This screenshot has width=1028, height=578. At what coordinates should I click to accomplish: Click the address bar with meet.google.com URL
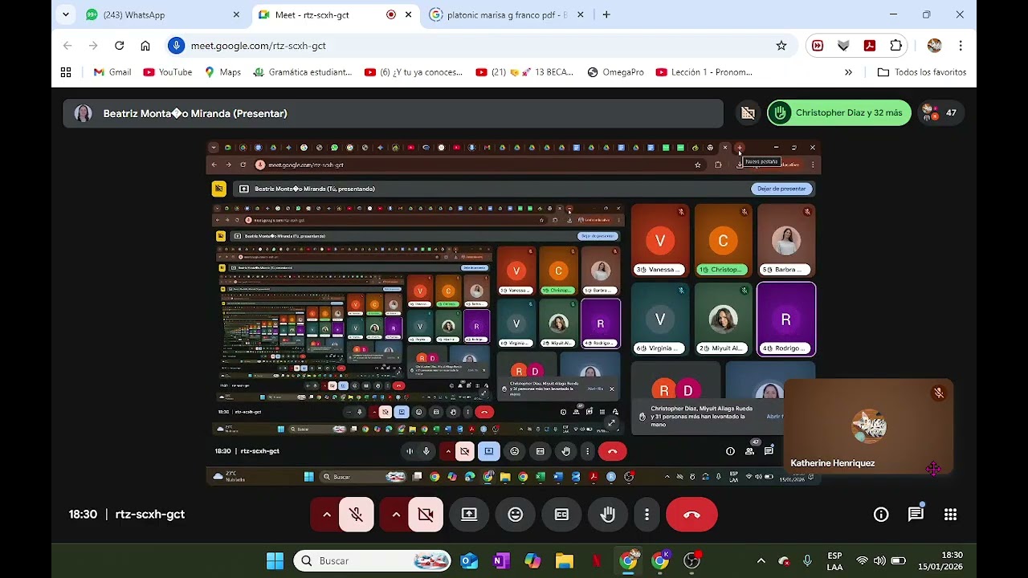480,46
